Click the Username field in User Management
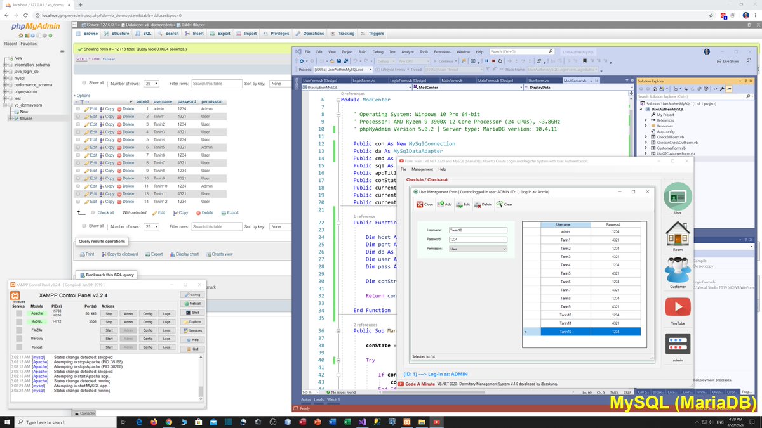 click(x=478, y=230)
